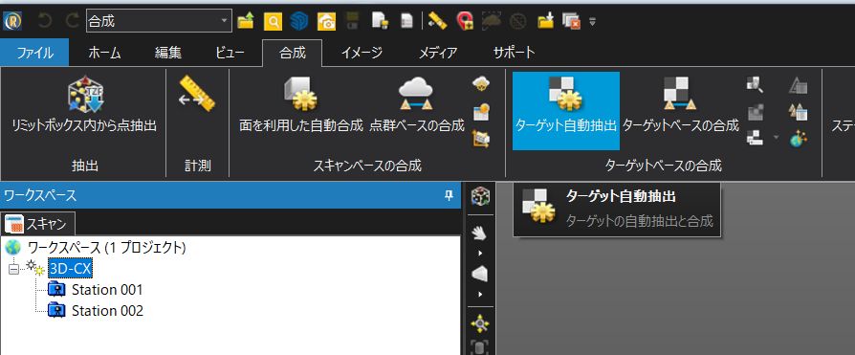Select the 合成 ribbon tab
855x355 pixels.
click(x=293, y=53)
